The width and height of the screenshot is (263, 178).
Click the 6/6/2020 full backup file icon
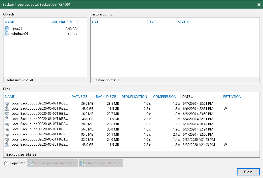7,109
